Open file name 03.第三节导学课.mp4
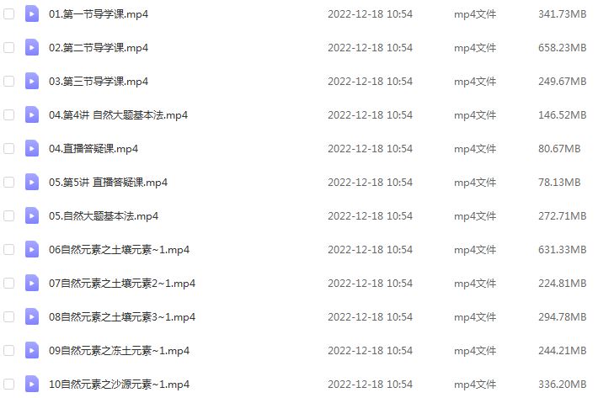 click(x=99, y=82)
